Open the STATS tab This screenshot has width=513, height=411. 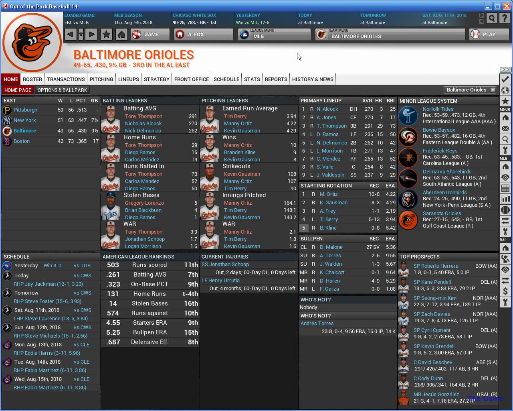pos(252,79)
